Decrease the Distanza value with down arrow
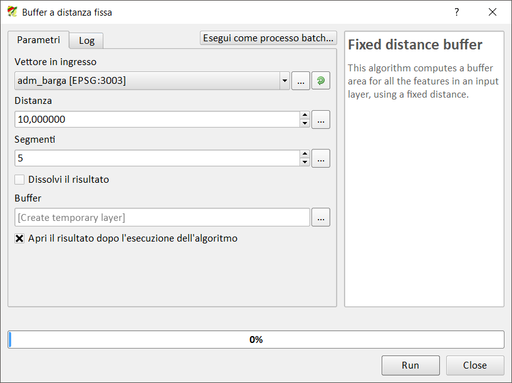This screenshot has height=383, width=512. pyautogui.click(x=305, y=123)
